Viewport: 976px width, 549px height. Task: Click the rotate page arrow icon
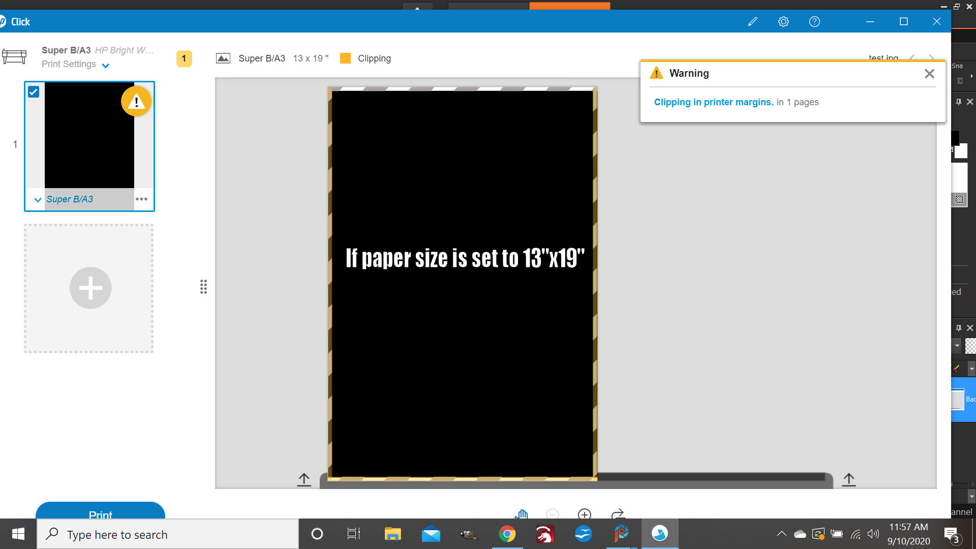[x=618, y=514]
